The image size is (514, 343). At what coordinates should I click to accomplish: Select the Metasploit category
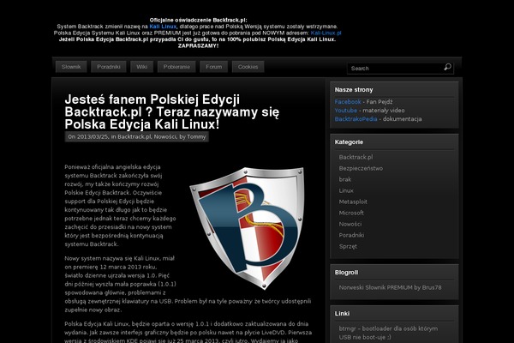(353, 202)
